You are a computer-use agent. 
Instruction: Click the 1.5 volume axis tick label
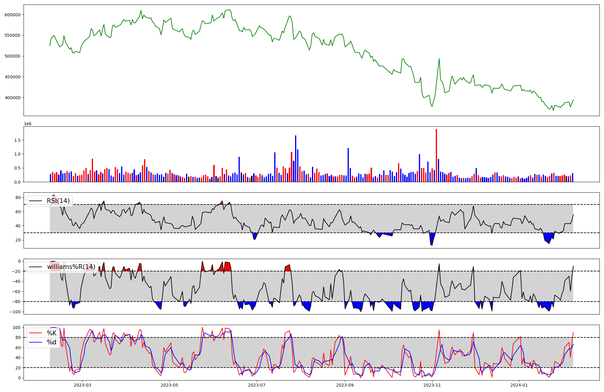(17, 140)
